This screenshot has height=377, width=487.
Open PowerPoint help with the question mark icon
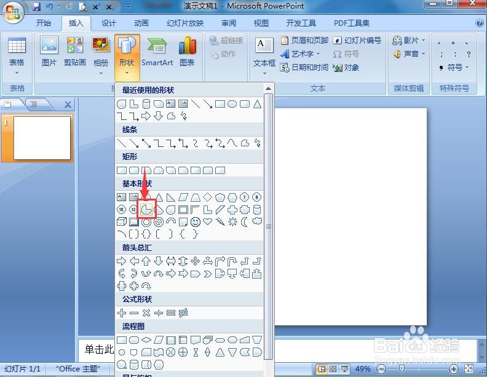479,23
